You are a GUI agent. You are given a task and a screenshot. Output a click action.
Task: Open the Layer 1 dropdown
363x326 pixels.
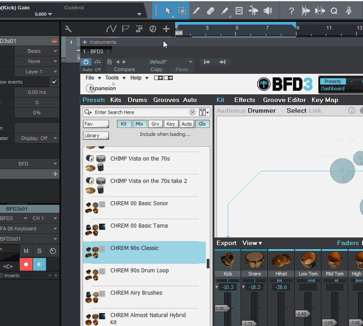click(37, 72)
